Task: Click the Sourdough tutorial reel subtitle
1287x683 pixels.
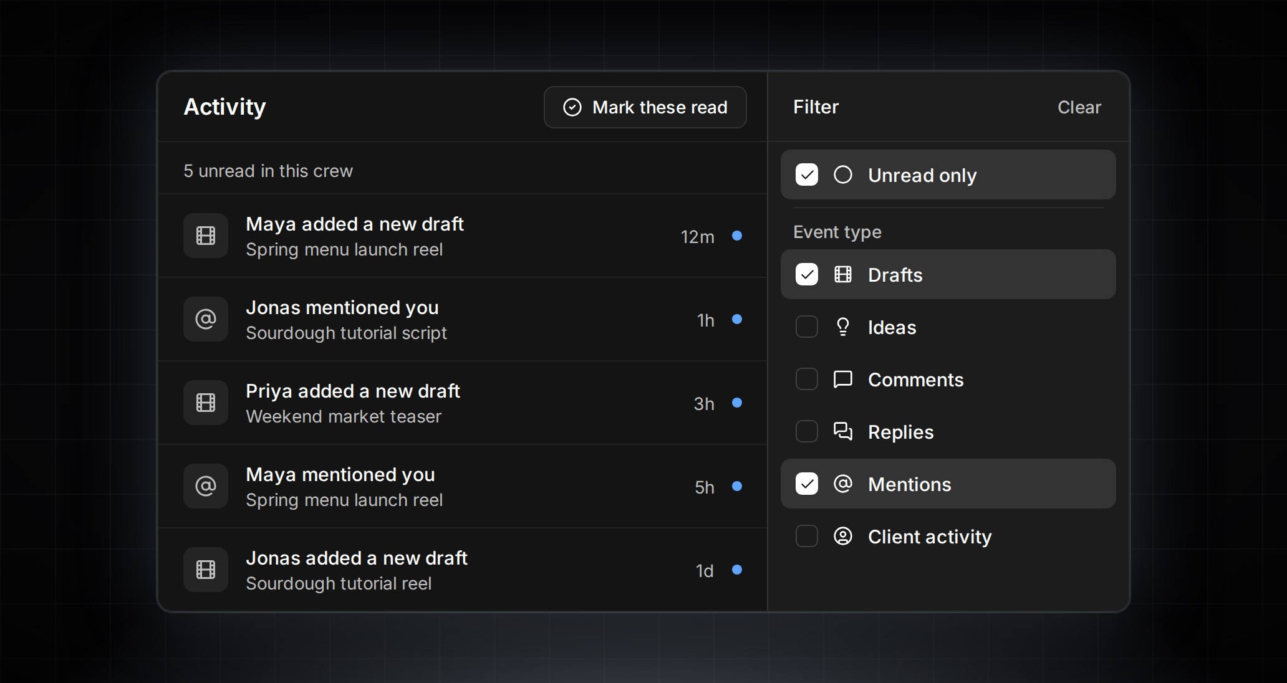Action: pos(339,583)
